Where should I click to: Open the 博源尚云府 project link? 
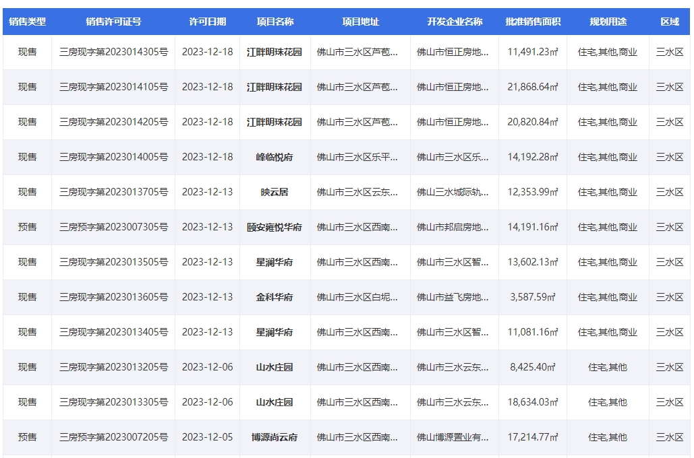[274, 437]
